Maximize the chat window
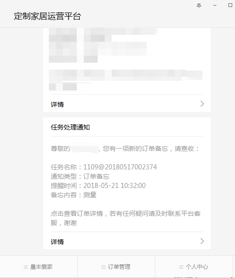The image size is (235, 278). coord(230,5)
